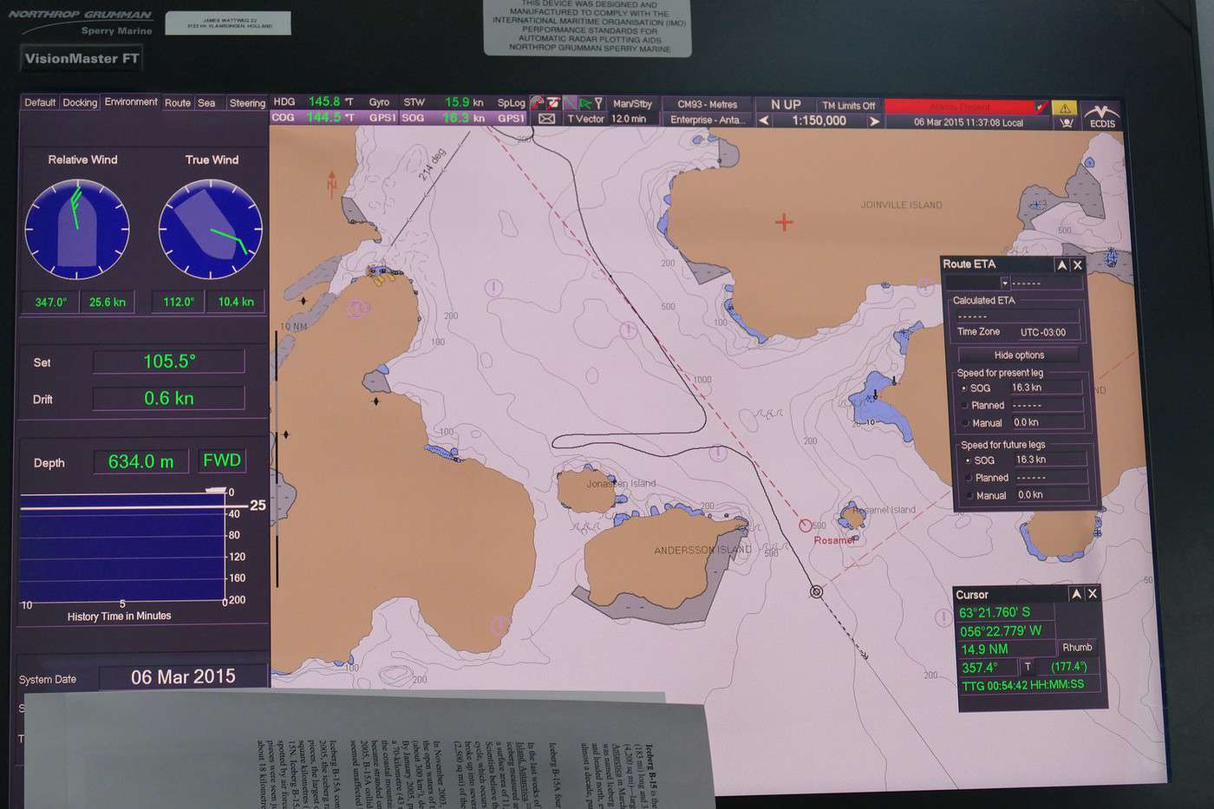Click the True Wind dial
The height and width of the screenshot is (809, 1214).
pos(211,230)
